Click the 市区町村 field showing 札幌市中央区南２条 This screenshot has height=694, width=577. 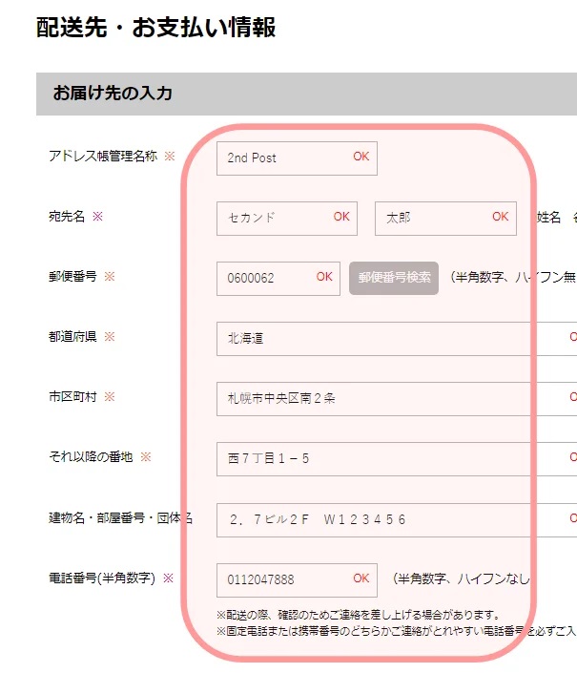pos(397,399)
